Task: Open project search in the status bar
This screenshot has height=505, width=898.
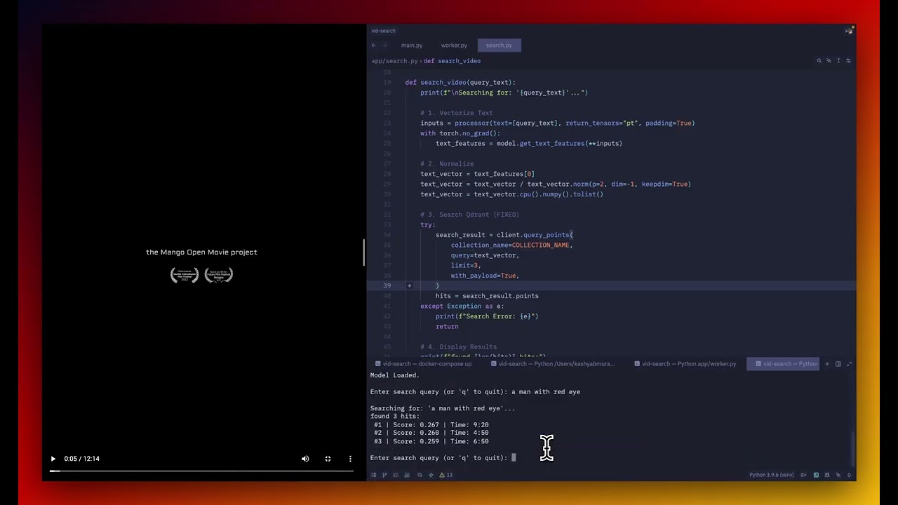Action: [x=420, y=475]
